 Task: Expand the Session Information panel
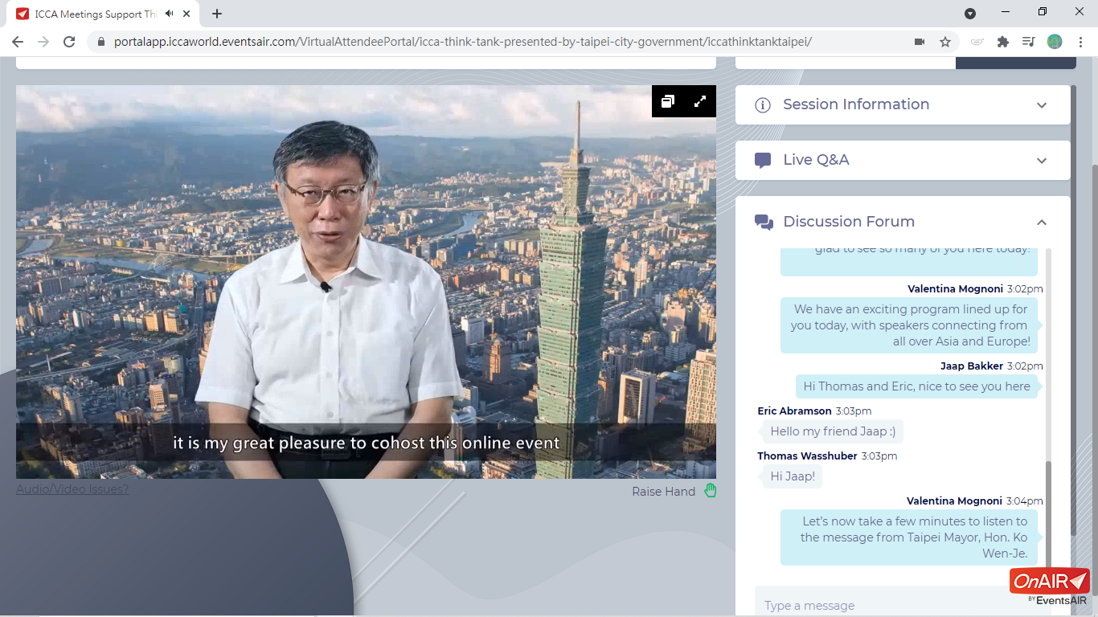[1042, 105]
